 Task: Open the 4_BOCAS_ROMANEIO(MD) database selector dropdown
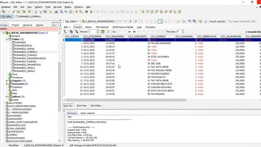coord(99,21)
